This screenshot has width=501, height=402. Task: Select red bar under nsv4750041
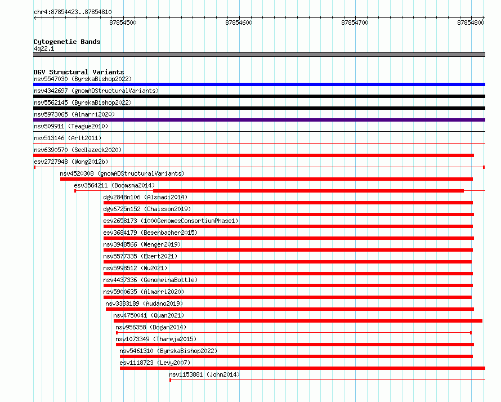tap(298, 321)
